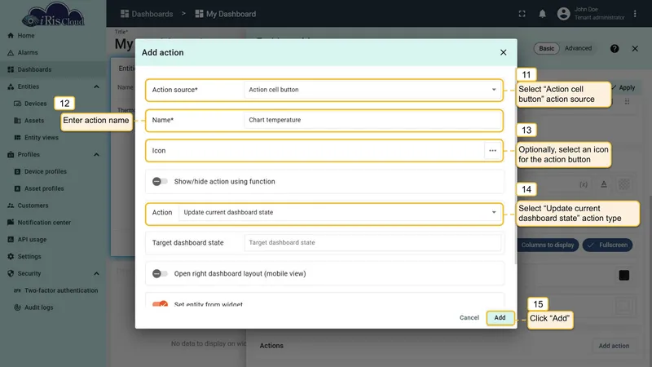Click Dashboards breadcrumb link
The width and height of the screenshot is (652, 367).
tap(147, 14)
